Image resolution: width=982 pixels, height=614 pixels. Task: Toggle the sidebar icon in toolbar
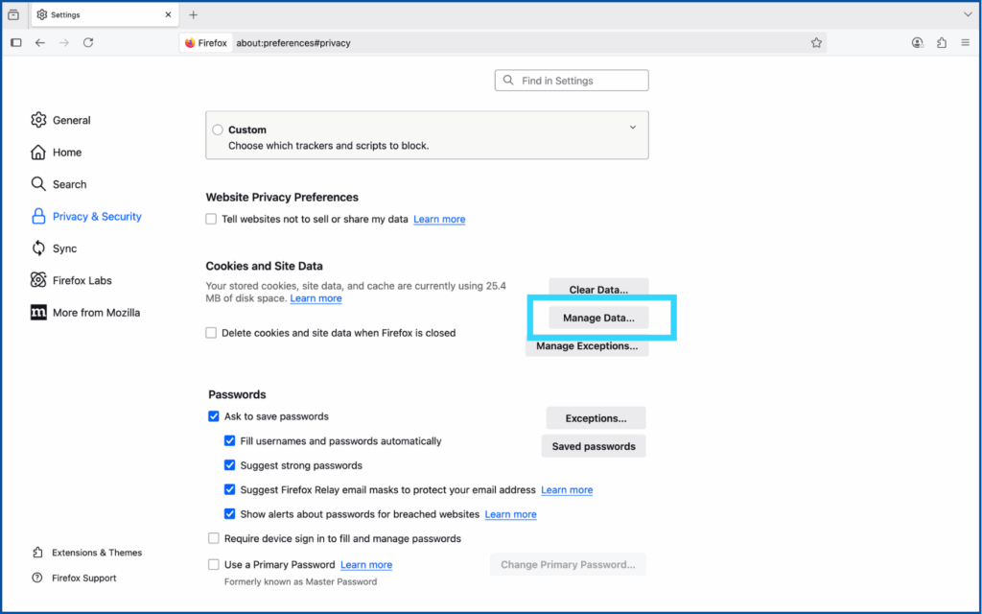[16, 42]
